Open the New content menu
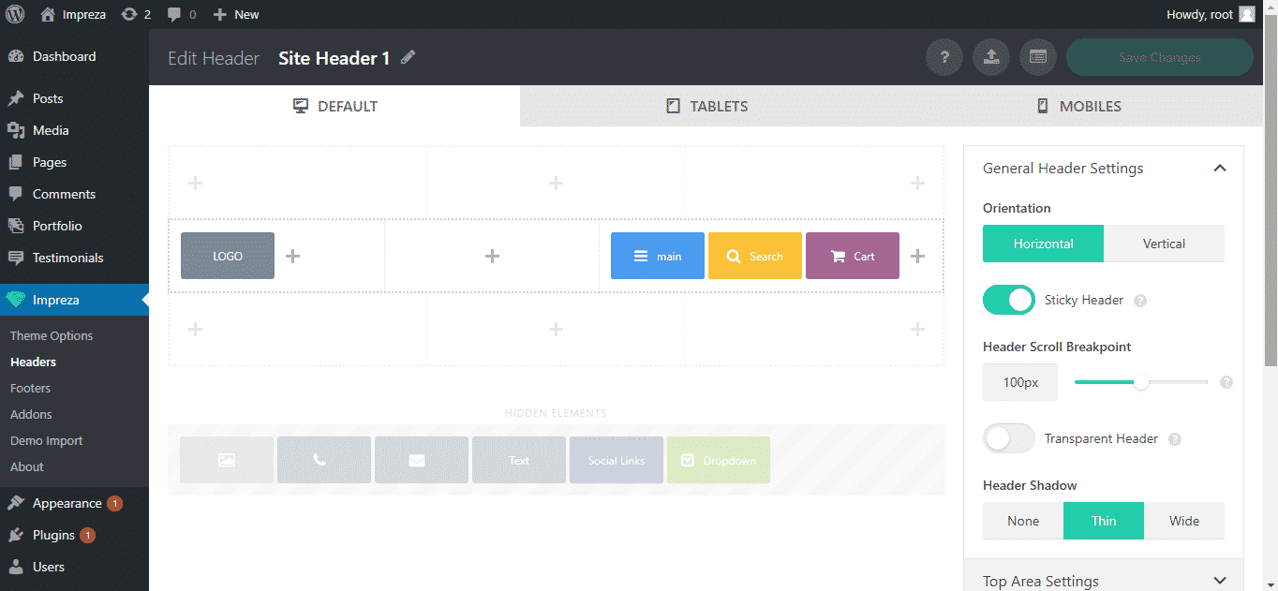Viewport: 1278px width, 591px height. [x=236, y=14]
